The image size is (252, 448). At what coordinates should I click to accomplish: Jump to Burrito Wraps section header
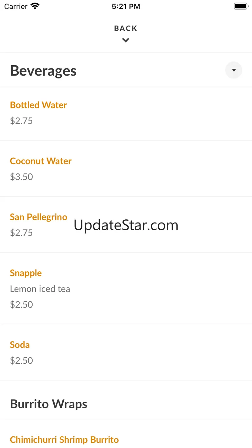pyautogui.click(x=48, y=404)
